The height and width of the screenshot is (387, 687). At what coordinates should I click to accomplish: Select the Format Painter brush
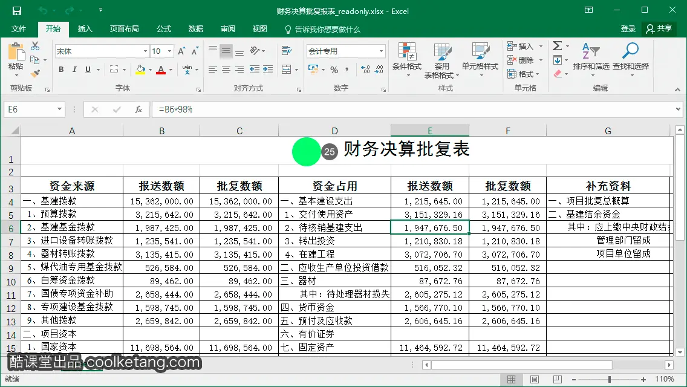pyautogui.click(x=35, y=73)
